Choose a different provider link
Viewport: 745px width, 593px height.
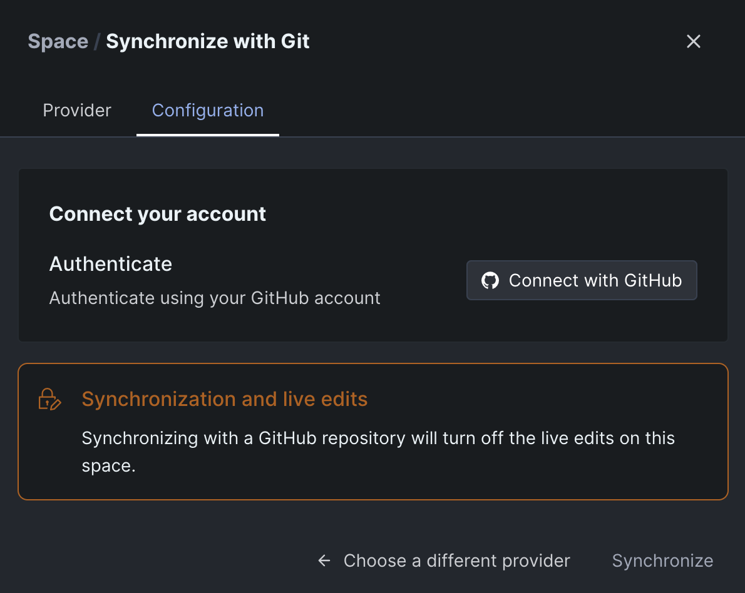pyautogui.click(x=456, y=560)
